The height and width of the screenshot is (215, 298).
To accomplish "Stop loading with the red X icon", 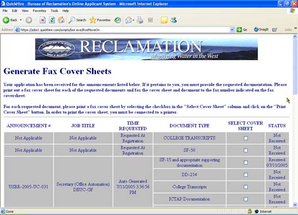I will point(42,20).
